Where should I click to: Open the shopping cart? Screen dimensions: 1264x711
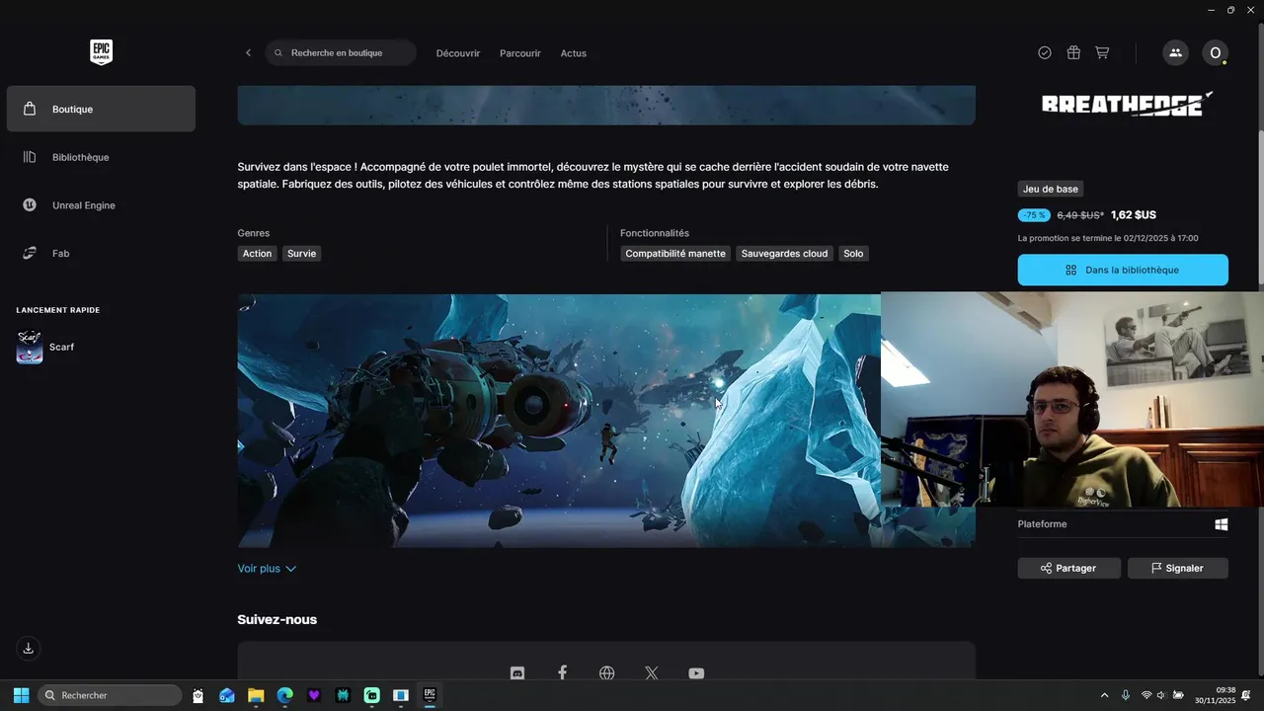(1102, 53)
